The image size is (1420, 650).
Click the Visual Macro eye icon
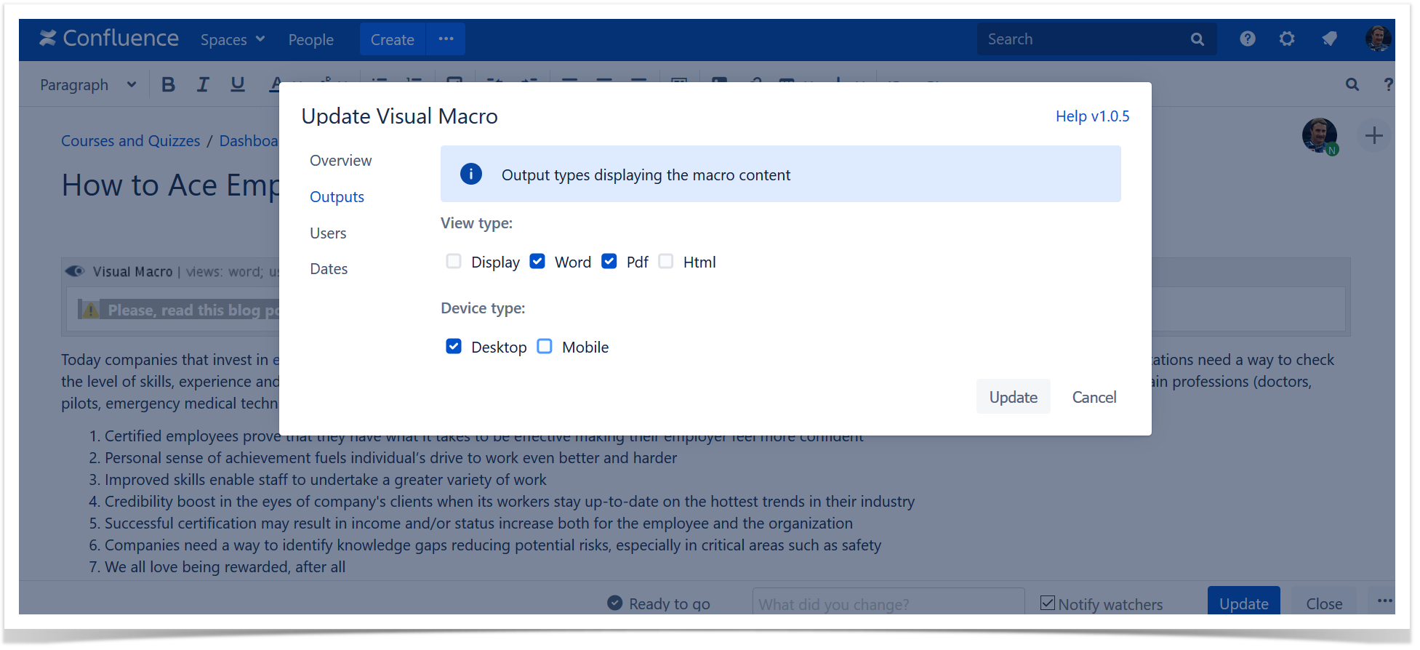pos(75,271)
